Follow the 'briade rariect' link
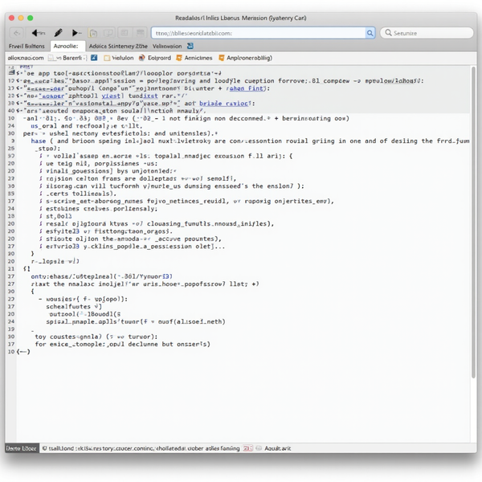Image resolution: width=482 pixels, height=482 pixels. point(225,104)
